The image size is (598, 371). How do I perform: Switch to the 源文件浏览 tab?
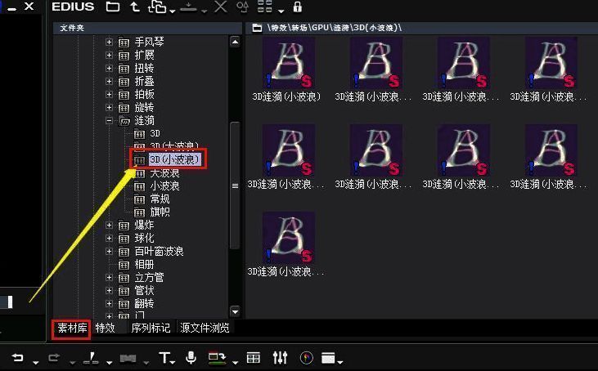[x=205, y=328]
